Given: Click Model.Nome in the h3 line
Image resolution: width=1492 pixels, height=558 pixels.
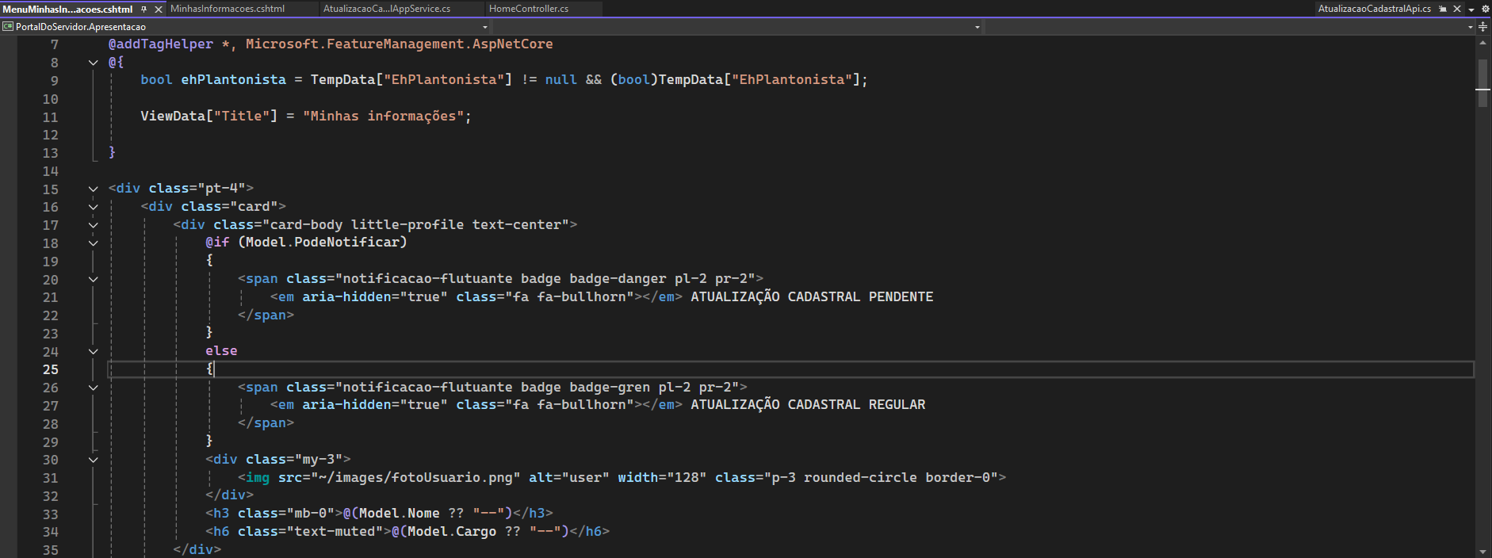Looking at the screenshot, I should coord(400,514).
